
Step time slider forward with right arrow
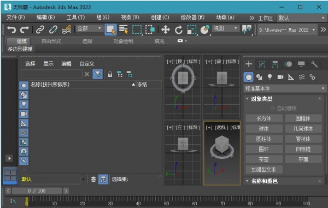coord(66,191)
